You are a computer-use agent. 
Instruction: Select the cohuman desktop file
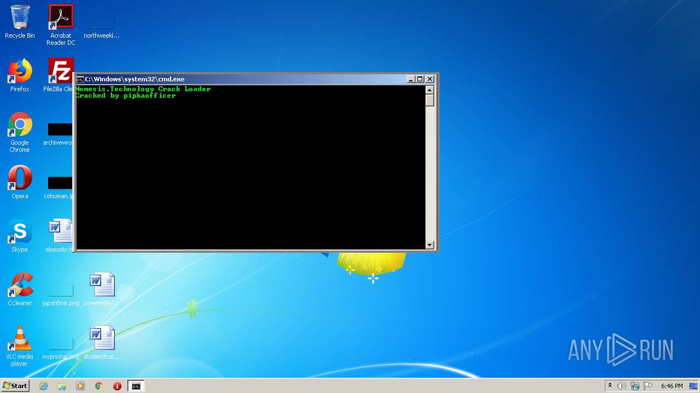pos(58,188)
